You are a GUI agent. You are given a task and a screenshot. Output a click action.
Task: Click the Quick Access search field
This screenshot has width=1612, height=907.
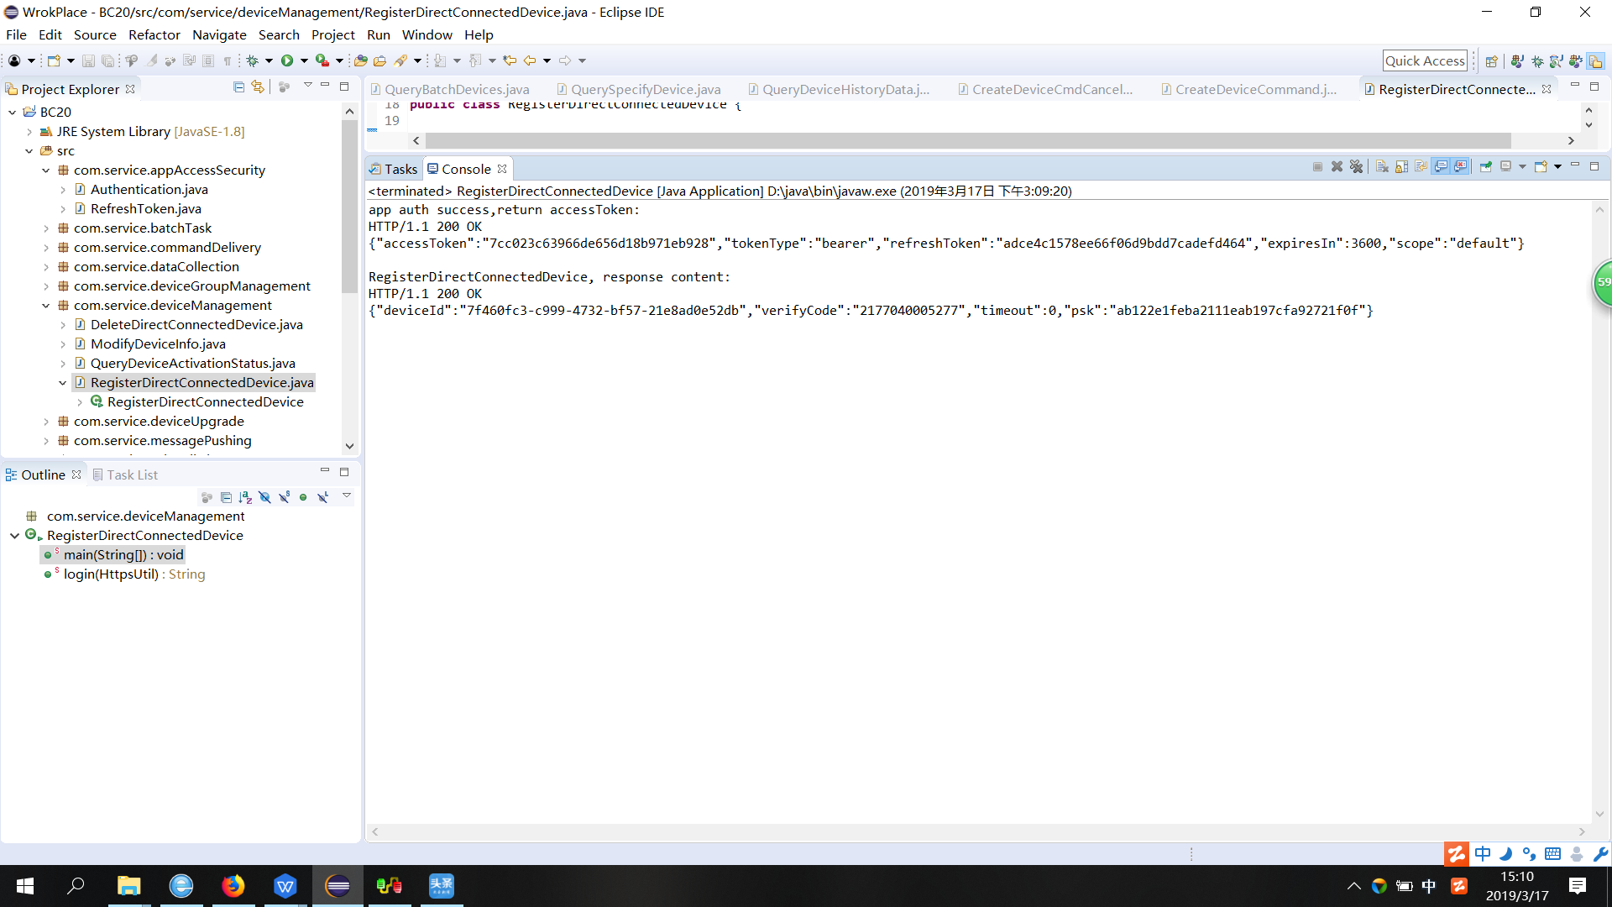(1424, 60)
